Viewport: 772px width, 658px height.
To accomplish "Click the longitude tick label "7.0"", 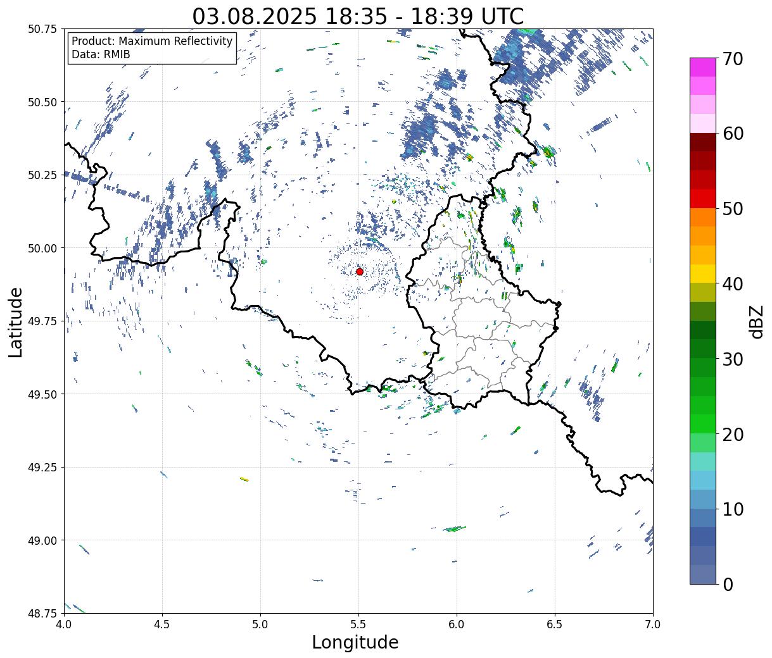I will coord(653,624).
